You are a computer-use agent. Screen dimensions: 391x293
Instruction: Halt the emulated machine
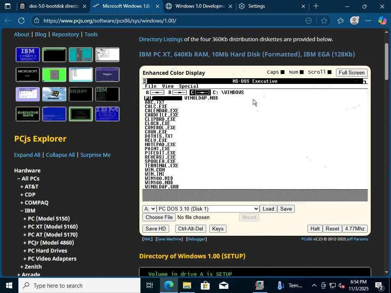(x=315, y=229)
